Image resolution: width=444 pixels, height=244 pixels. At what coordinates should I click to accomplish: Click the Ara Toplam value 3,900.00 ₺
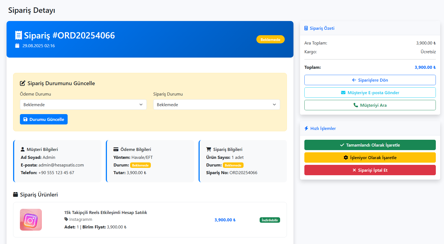tap(426, 43)
